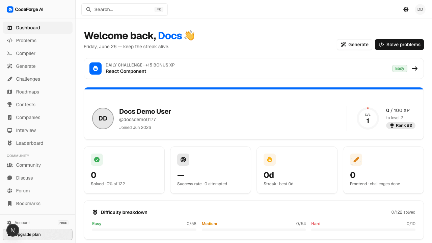Go to Problems in the sidebar

point(37,40)
